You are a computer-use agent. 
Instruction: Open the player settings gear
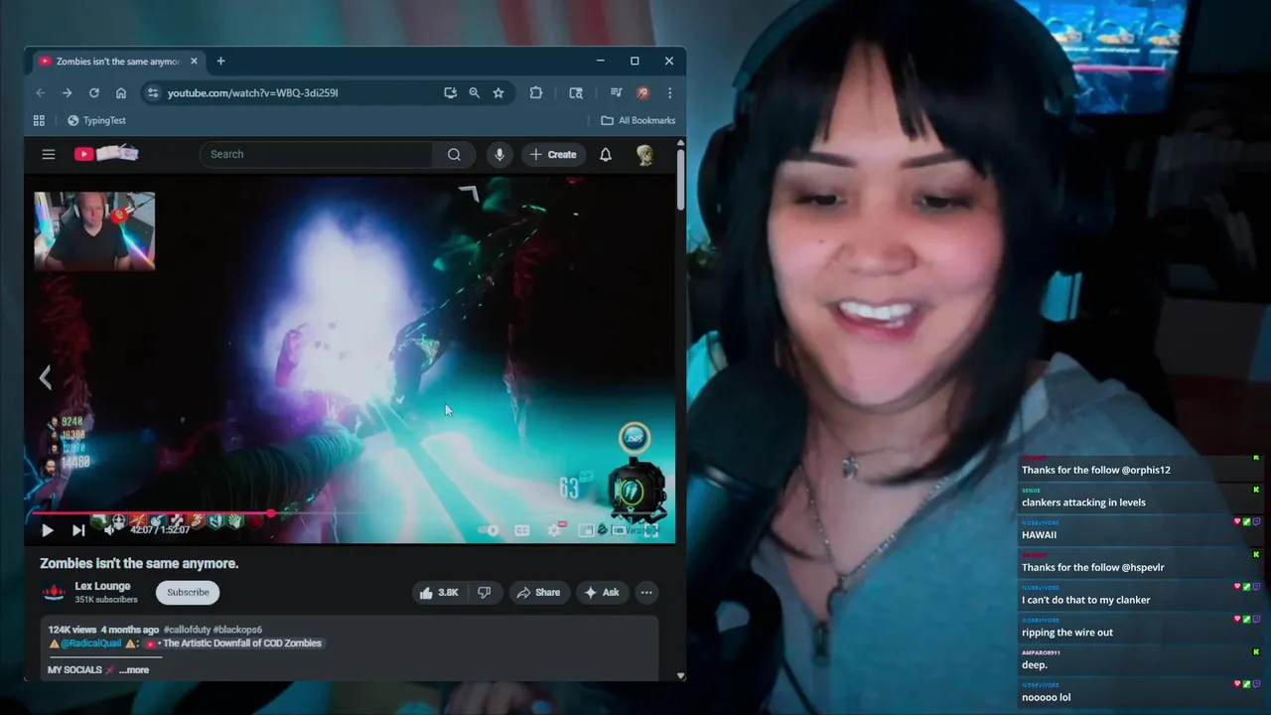[x=555, y=530]
